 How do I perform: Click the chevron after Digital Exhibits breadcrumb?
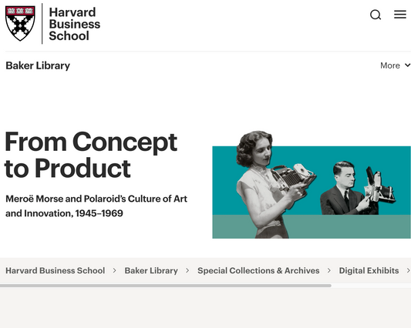point(408,270)
